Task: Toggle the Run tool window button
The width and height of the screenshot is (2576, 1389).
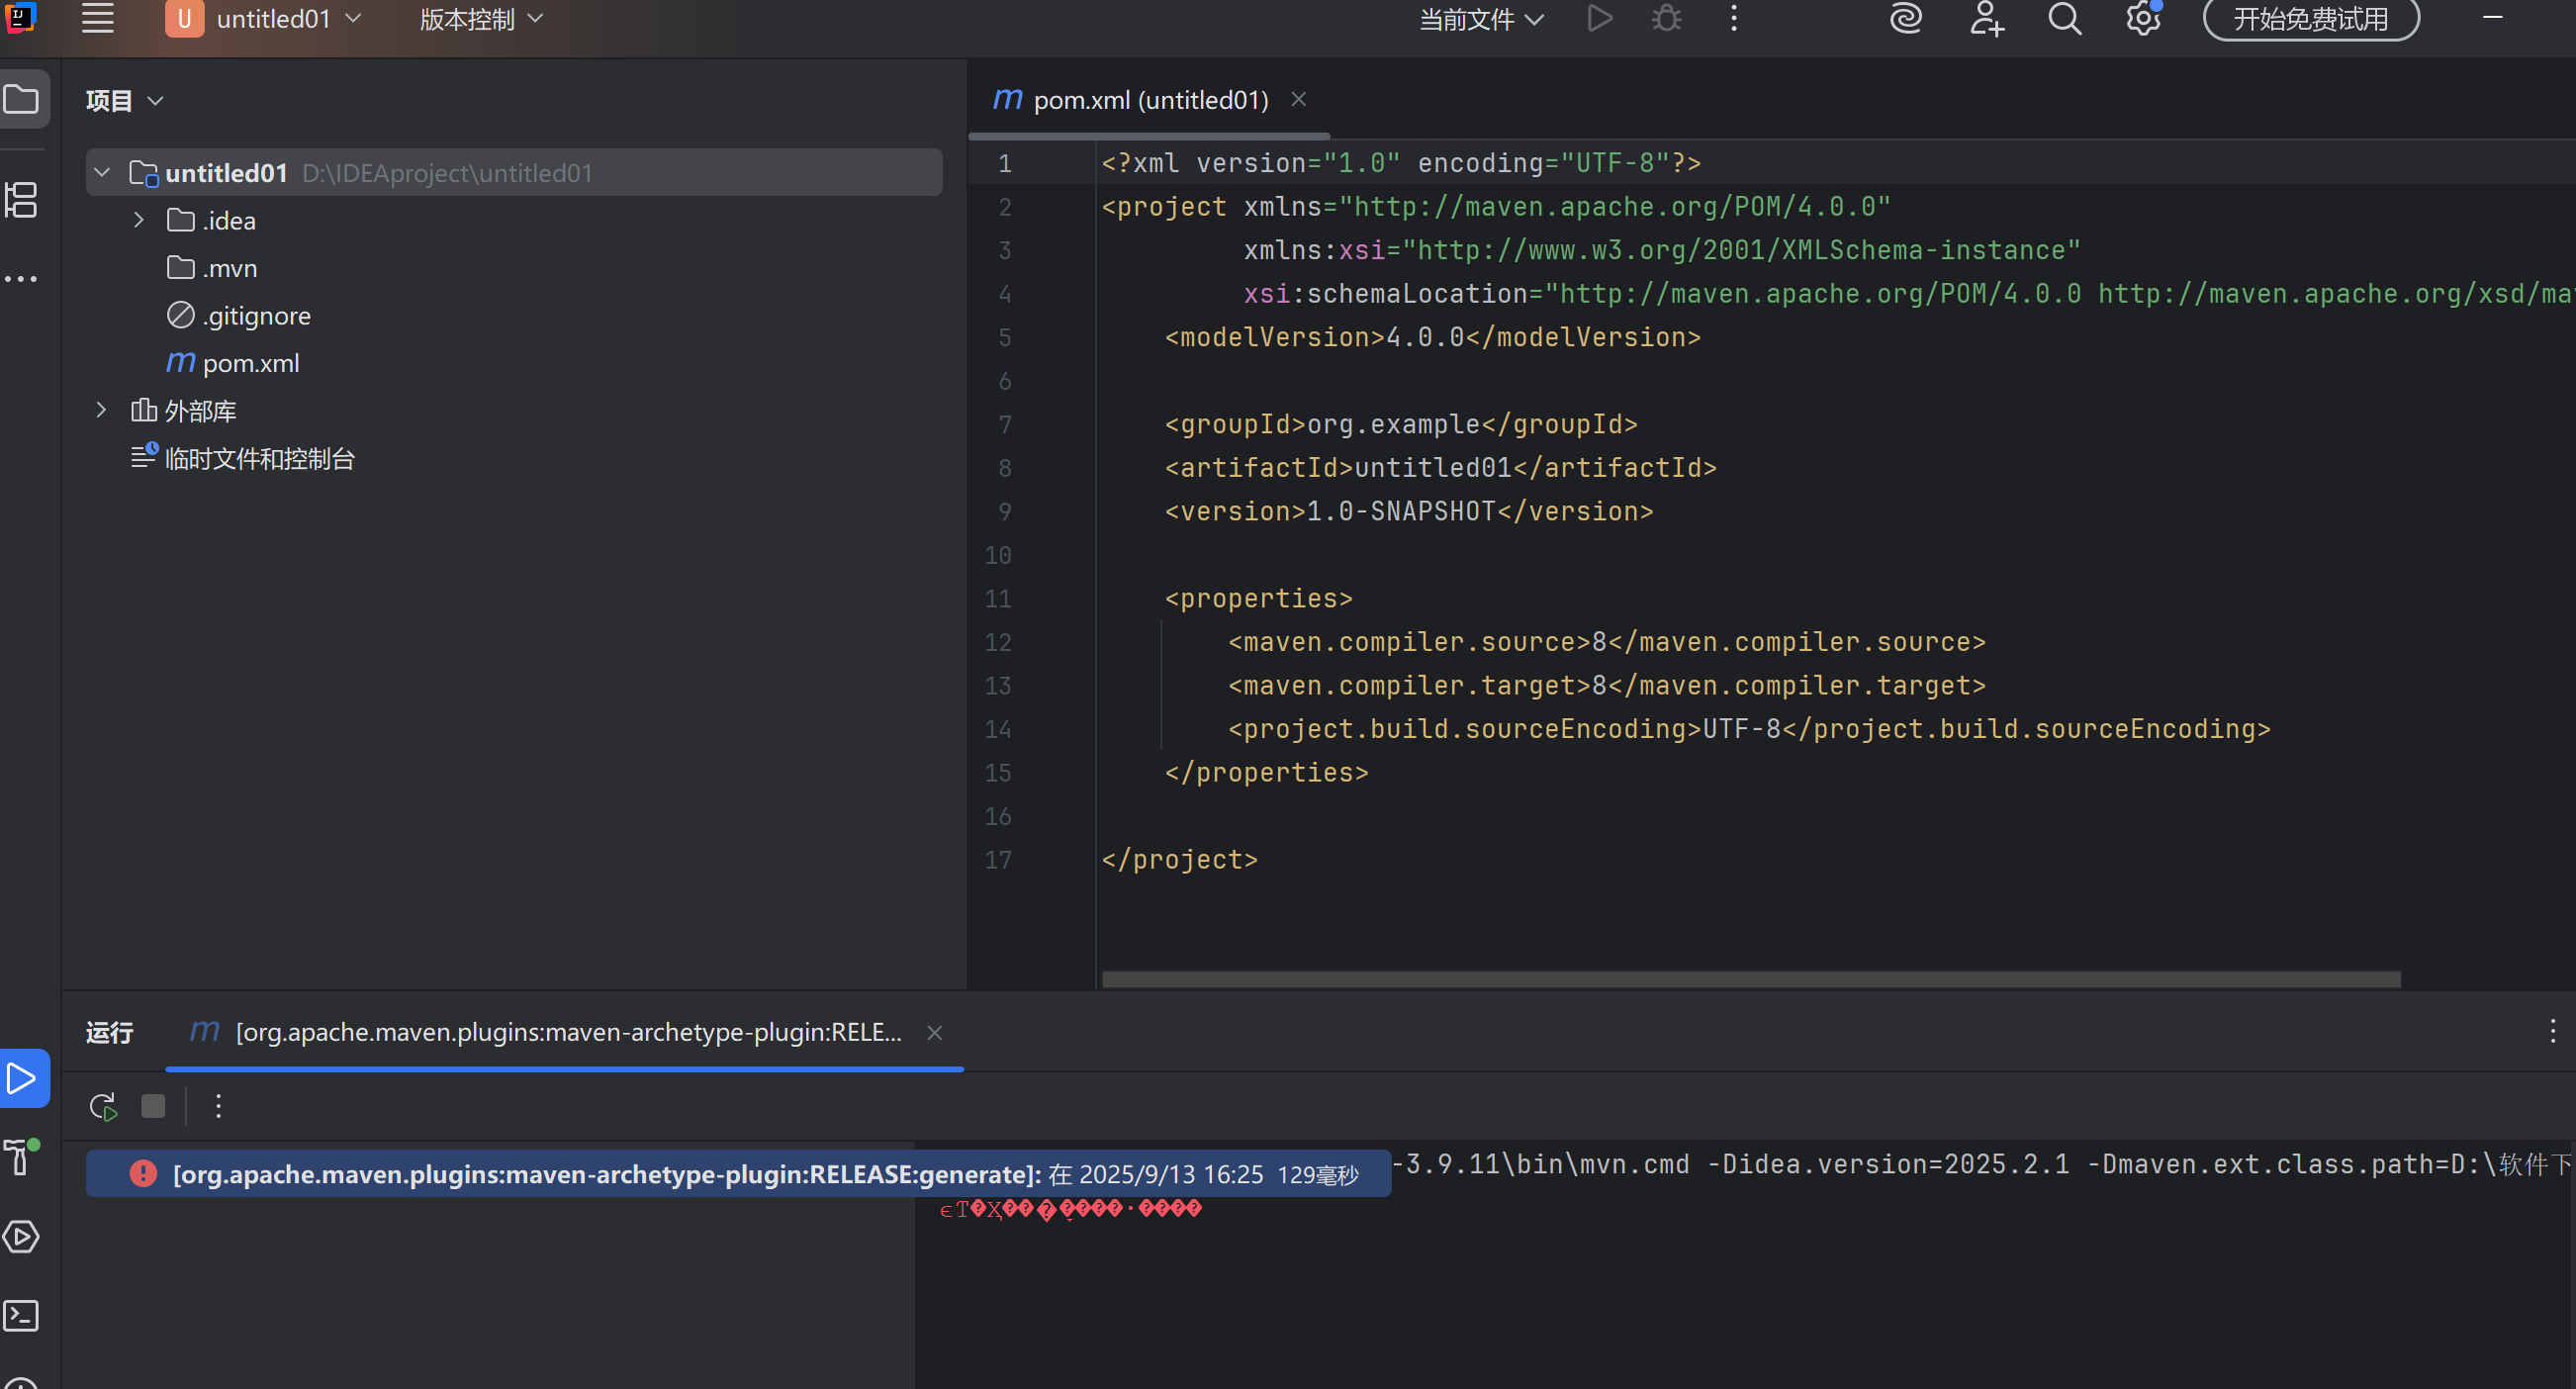Action: point(22,1078)
